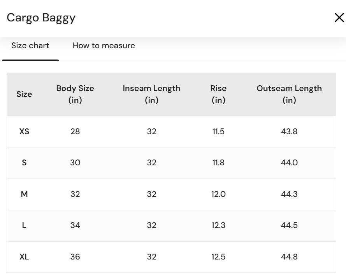346x277 pixels.
Task: Select the XL size row label
Action: 24,257
